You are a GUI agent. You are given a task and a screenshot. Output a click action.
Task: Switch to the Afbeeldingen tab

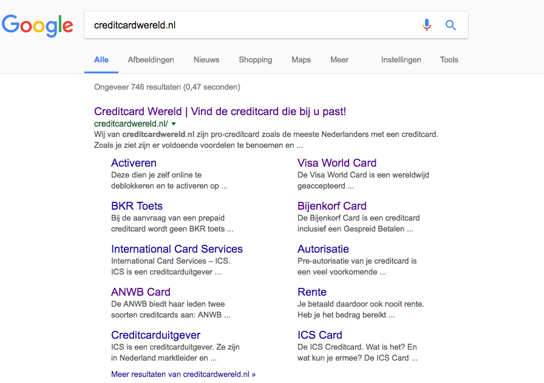pos(151,59)
